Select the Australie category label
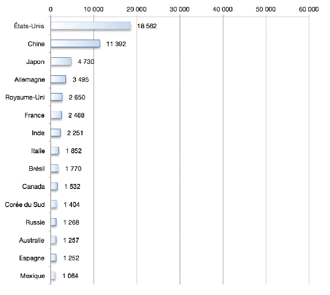This screenshot has width=330, height=295. click(x=32, y=240)
